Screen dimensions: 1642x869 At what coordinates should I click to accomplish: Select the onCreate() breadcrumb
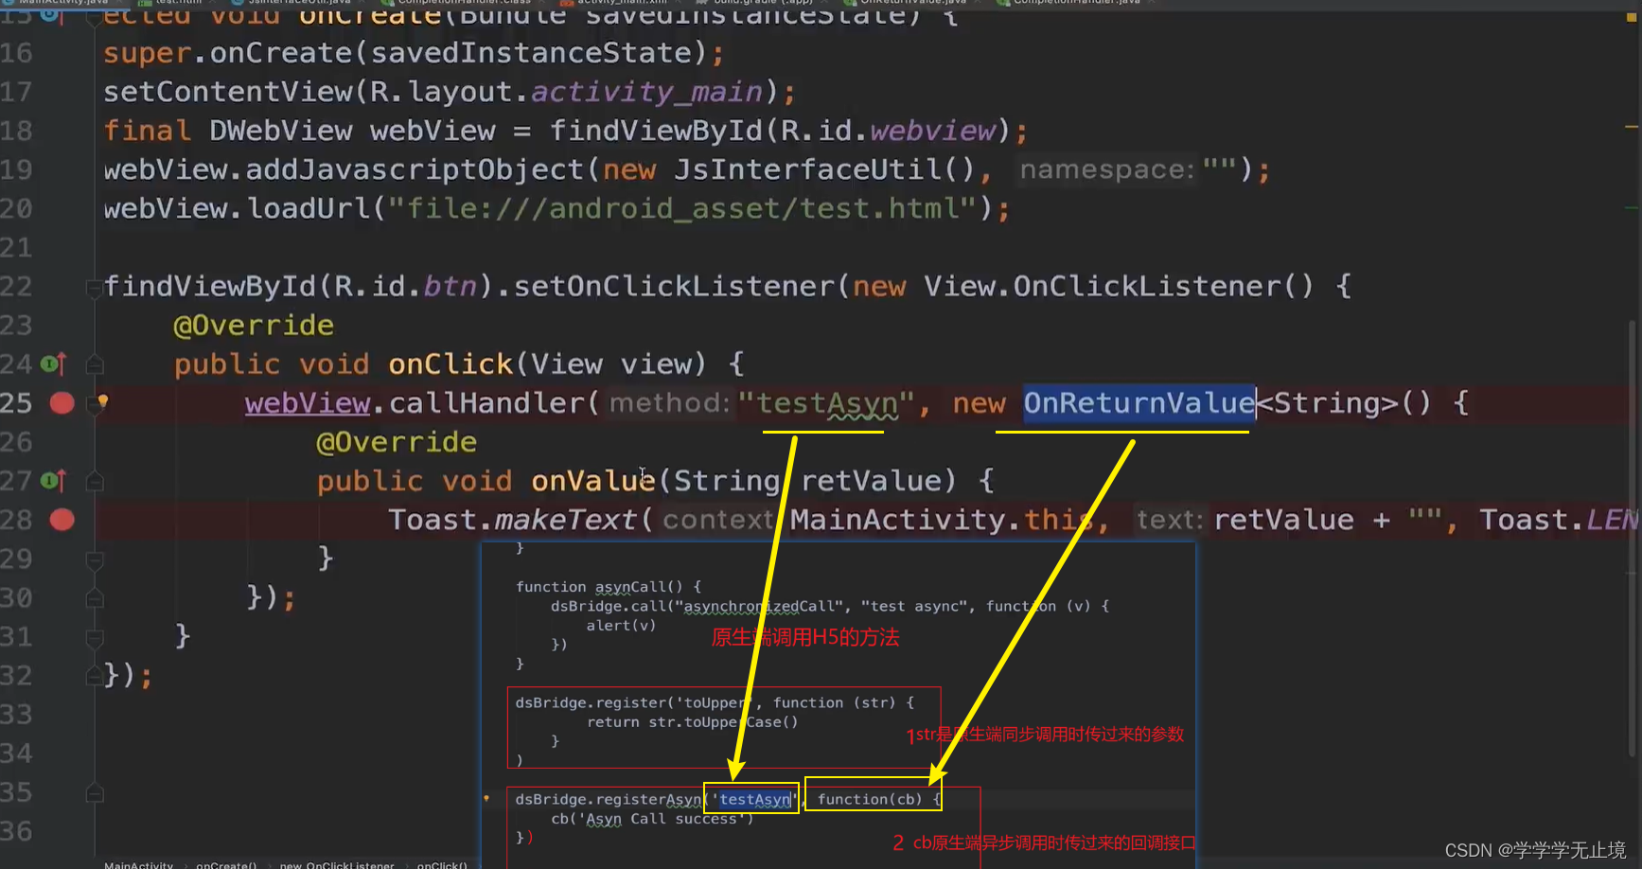(x=226, y=864)
